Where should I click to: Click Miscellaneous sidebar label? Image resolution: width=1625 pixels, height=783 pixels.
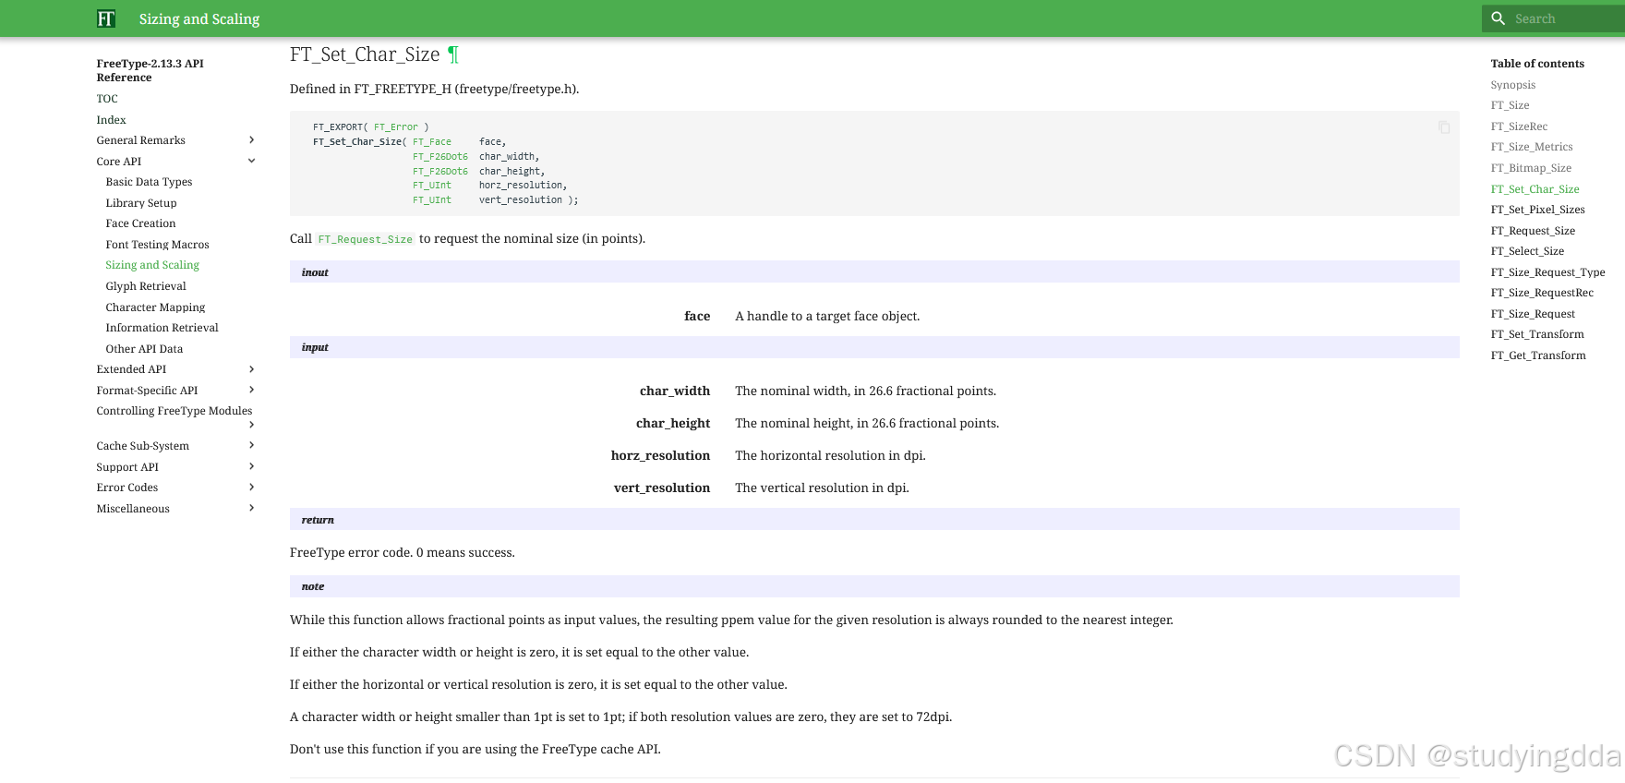tap(133, 509)
